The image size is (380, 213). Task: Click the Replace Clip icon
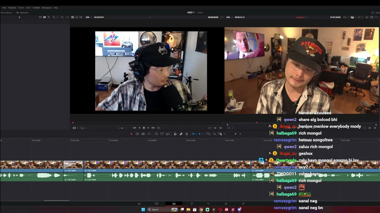click(x=168, y=134)
